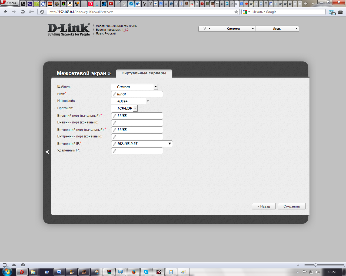Click the YouTube tab icon

click(x=111, y=4)
